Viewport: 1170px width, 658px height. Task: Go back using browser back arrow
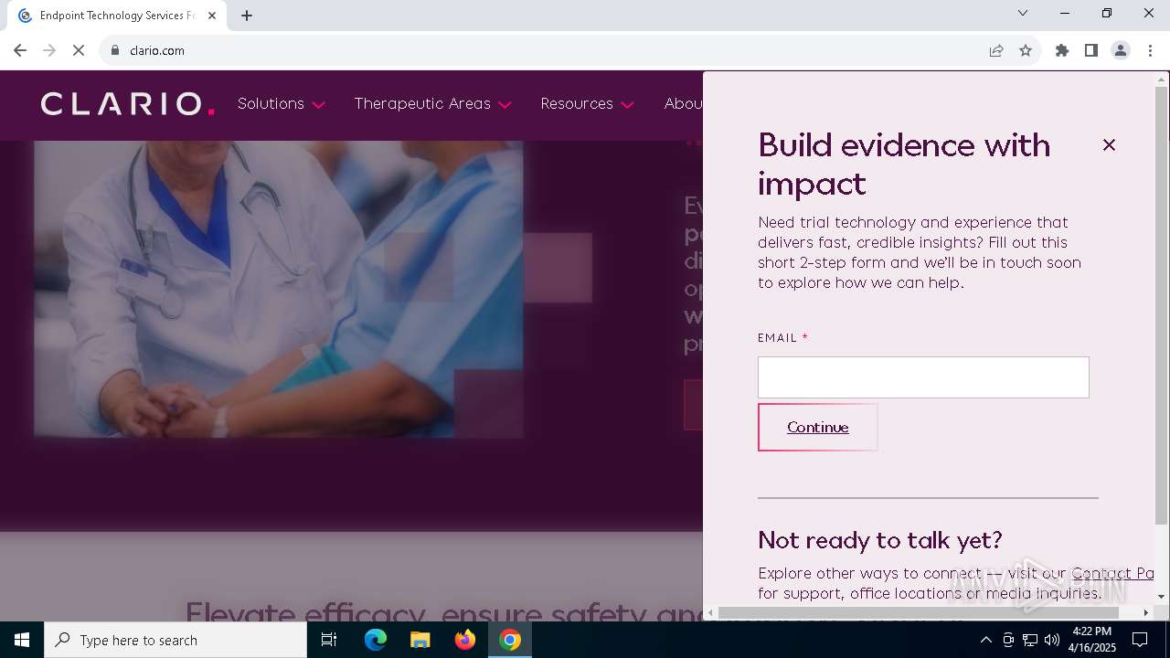pyautogui.click(x=20, y=50)
